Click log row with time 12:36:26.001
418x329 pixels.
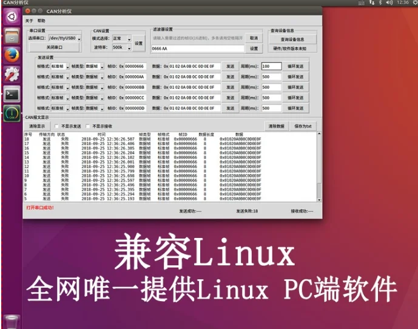(143, 162)
